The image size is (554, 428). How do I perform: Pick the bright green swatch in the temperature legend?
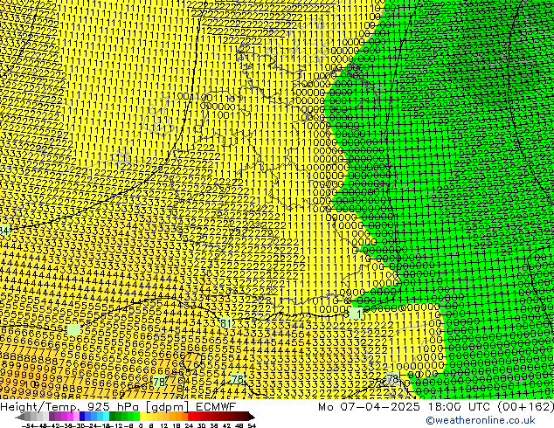(136, 417)
